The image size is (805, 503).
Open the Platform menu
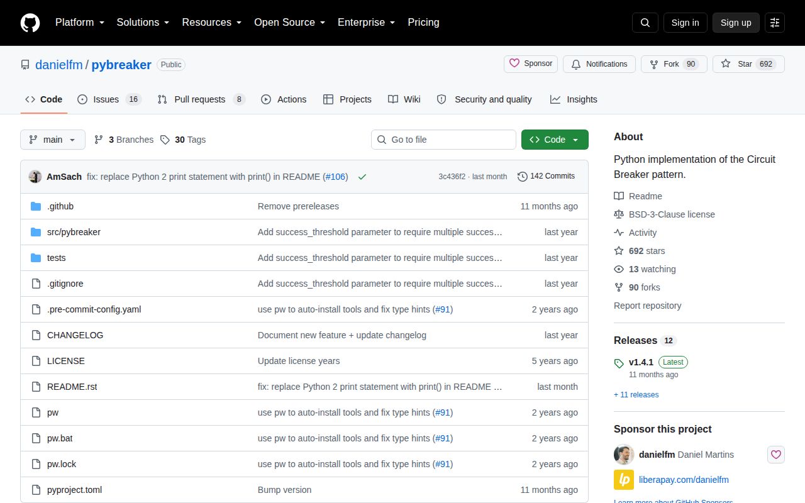[81, 23]
